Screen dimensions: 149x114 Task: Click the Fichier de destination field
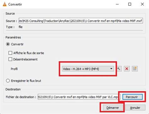point(79,97)
